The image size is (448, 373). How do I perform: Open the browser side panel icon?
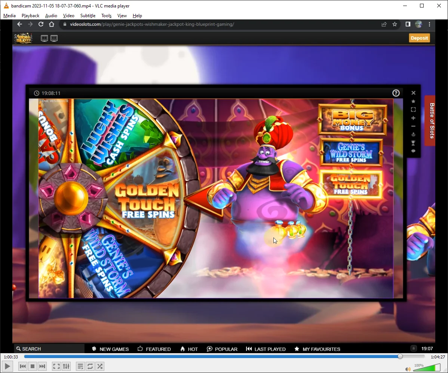point(408,24)
